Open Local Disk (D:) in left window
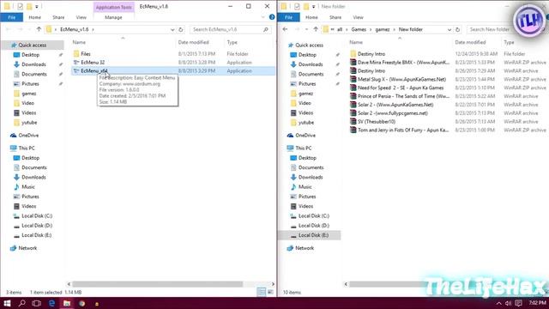This screenshot has width=549, height=309. pyautogui.click(x=37, y=226)
